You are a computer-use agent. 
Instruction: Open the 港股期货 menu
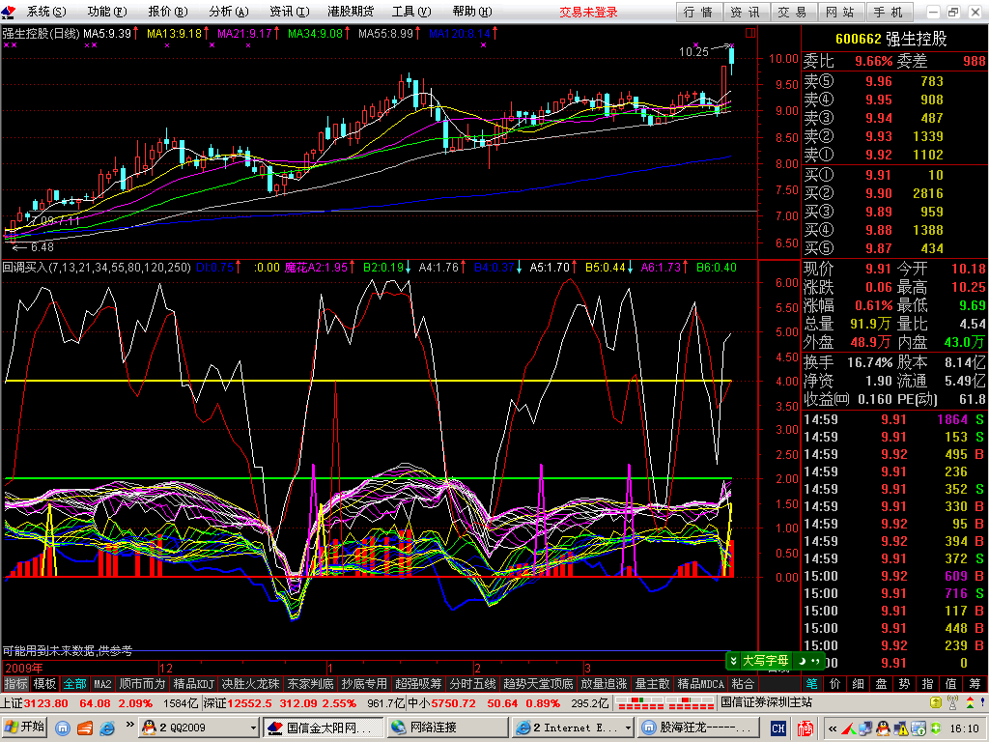[x=350, y=12]
